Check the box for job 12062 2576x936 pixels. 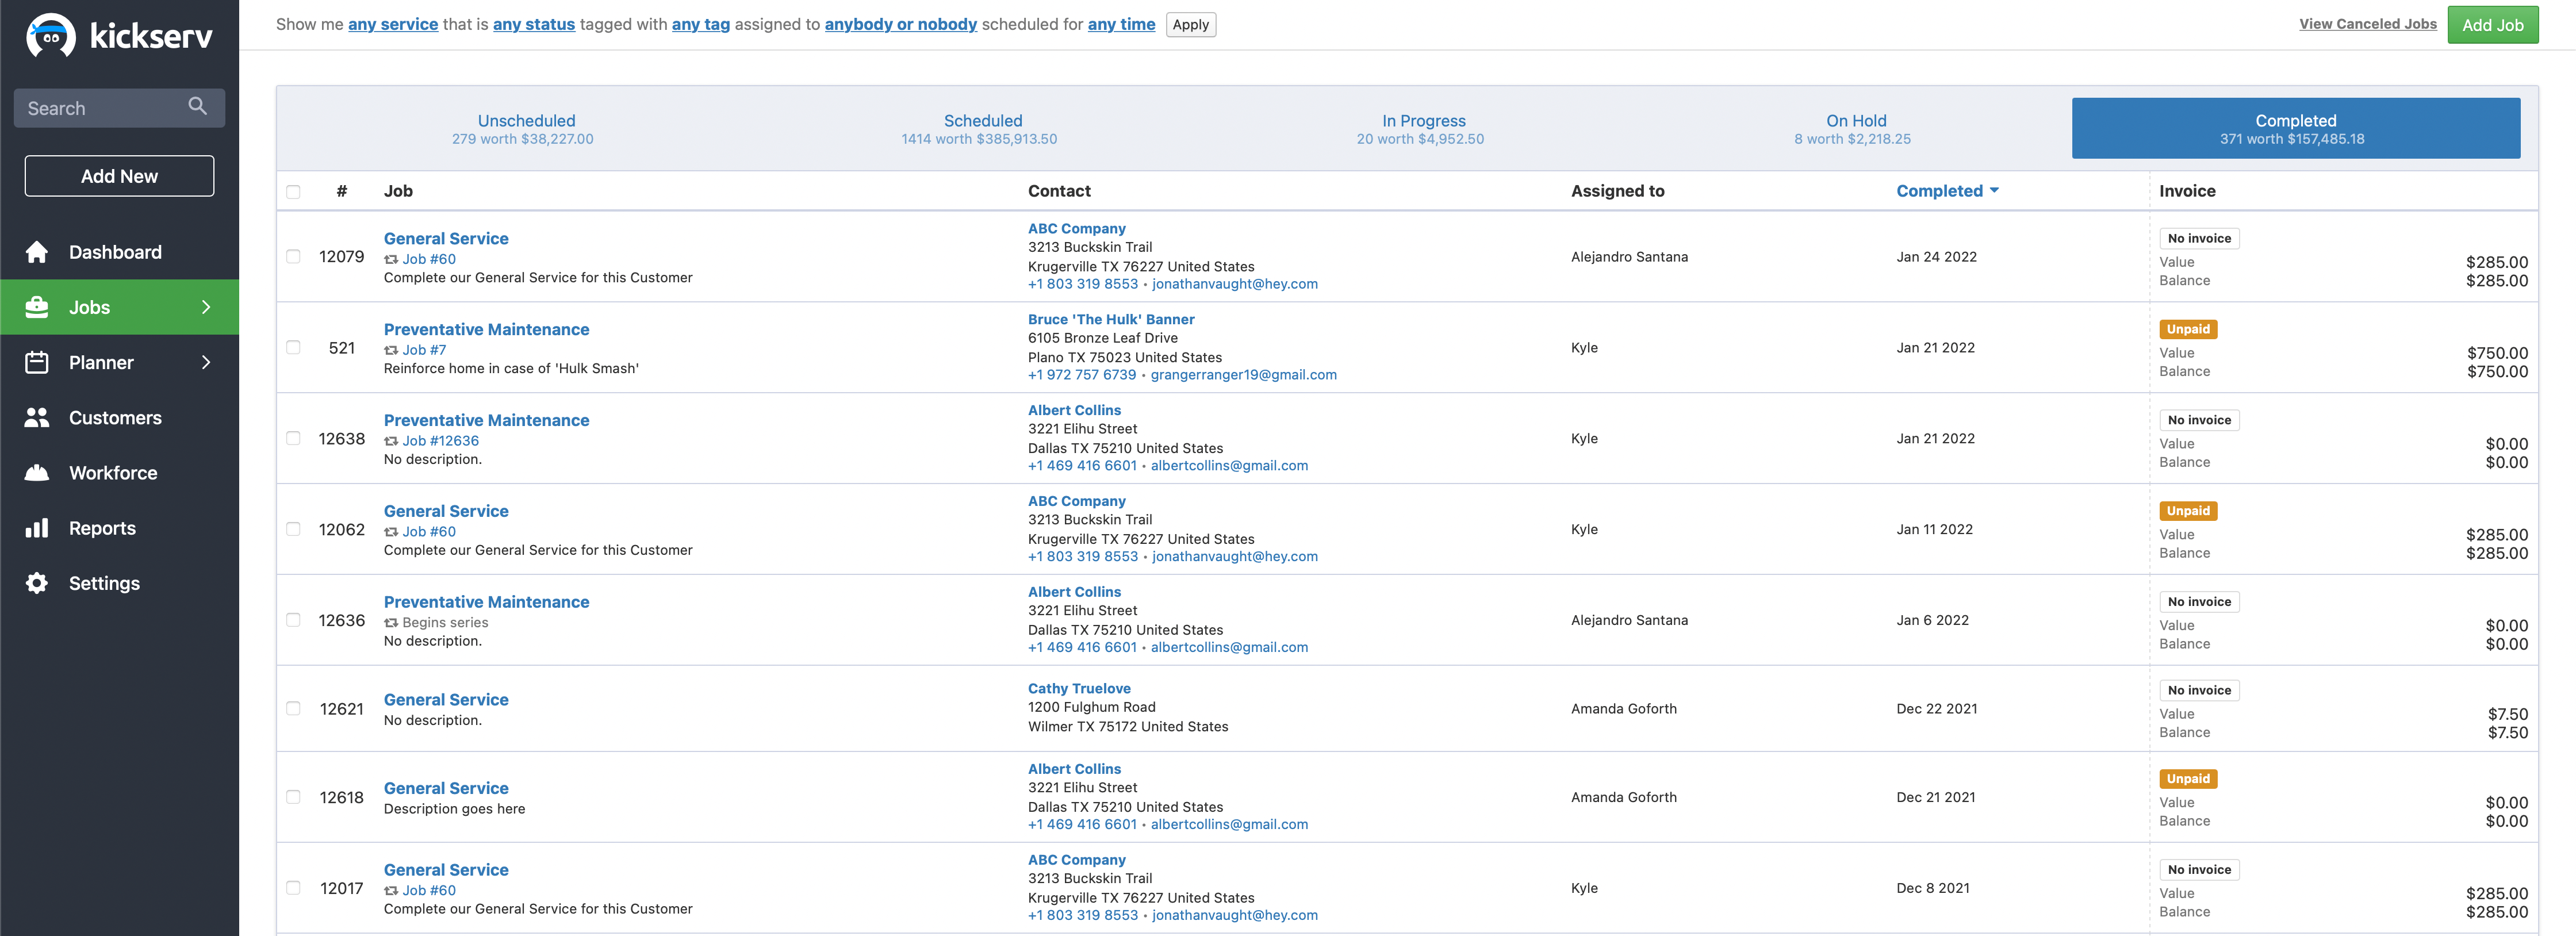(x=293, y=530)
